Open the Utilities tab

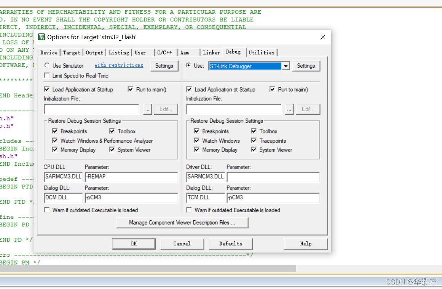[x=262, y=52]
